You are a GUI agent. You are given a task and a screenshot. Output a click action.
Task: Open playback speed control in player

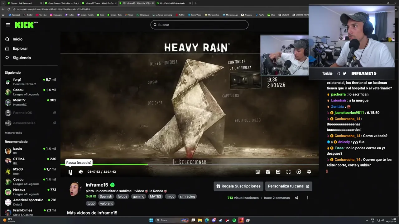pos(299,172)
